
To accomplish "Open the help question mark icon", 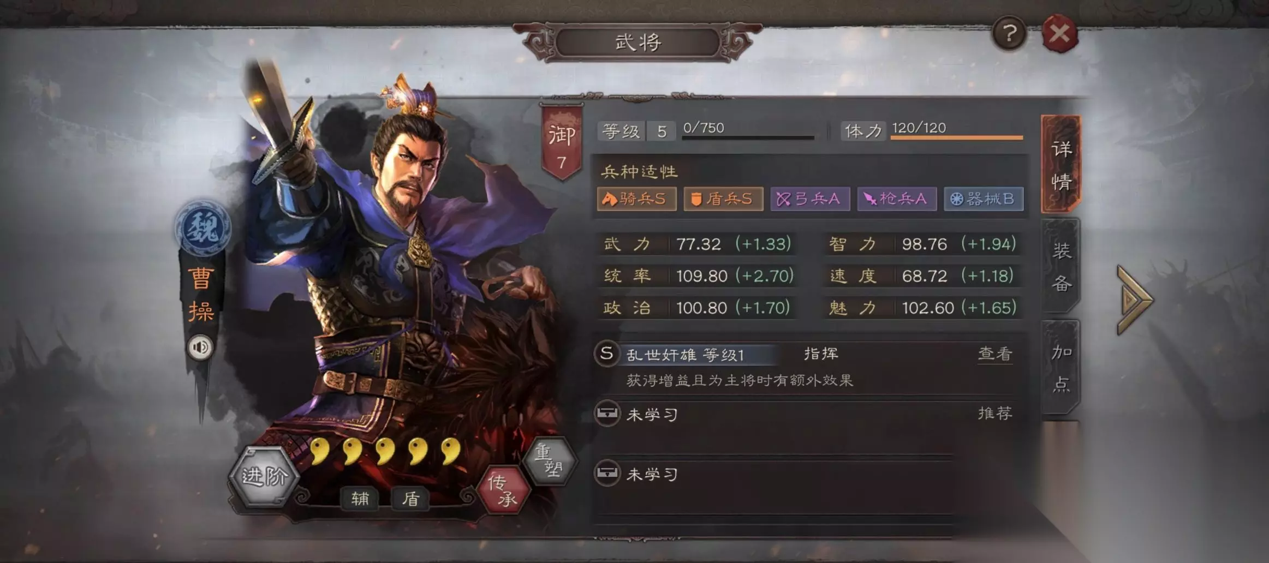I will click(x=1009, y=34).
